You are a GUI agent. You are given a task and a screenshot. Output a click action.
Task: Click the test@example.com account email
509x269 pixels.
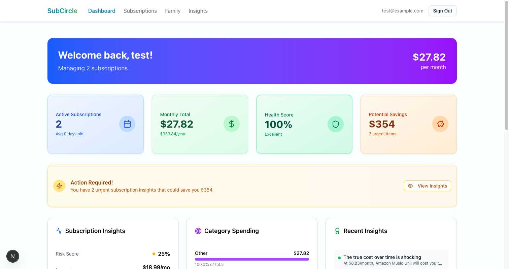[x=402, y=11]
